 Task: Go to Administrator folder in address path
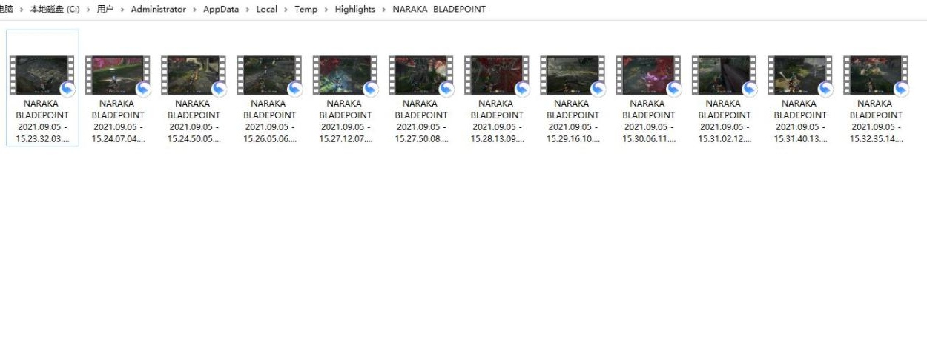tap(159, 9)
